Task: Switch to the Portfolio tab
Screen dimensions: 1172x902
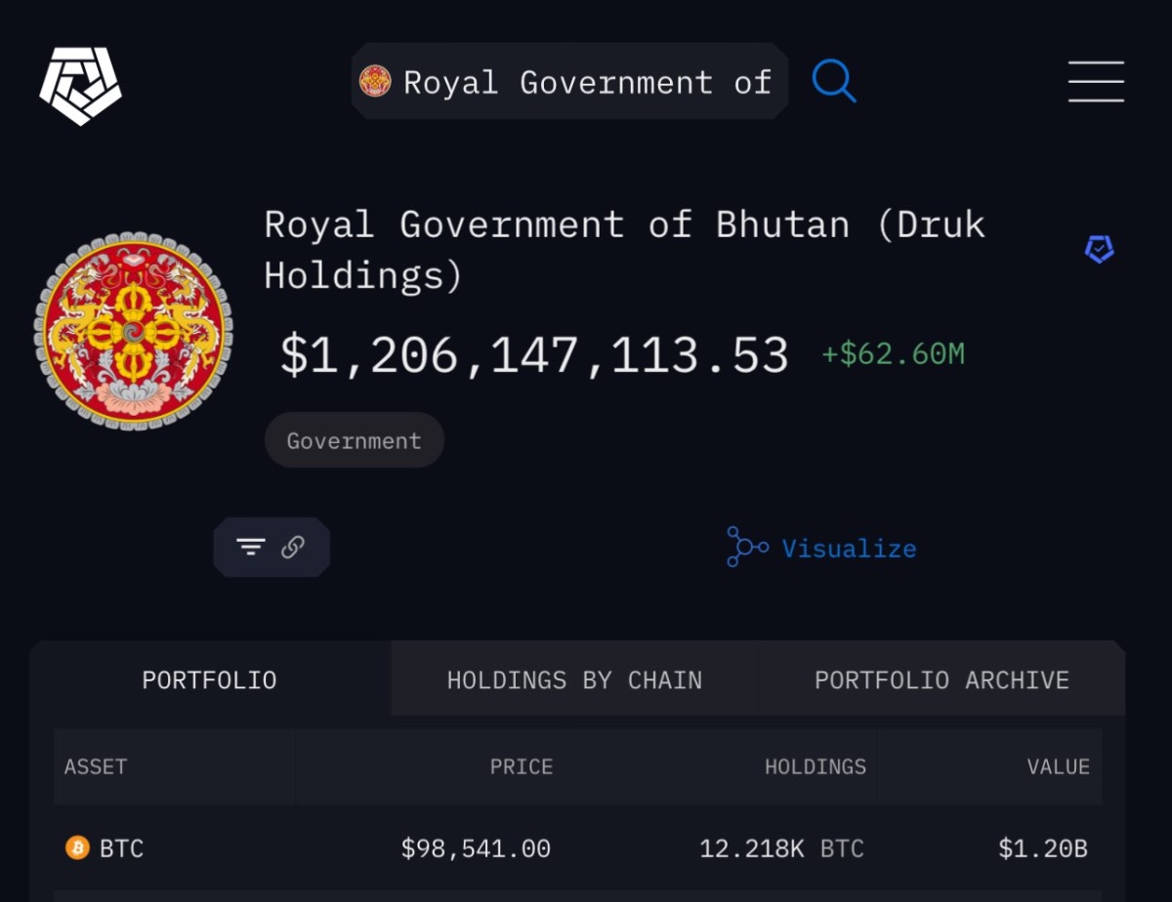Action: pos(209,679)
